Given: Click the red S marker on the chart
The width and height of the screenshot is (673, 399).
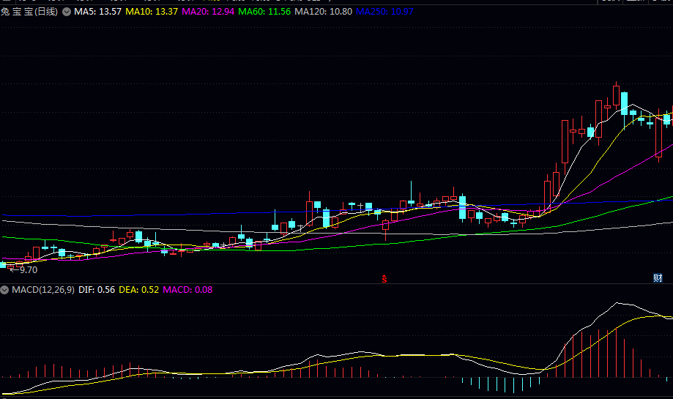Looking at the screenshot, I should click(384, 278).
